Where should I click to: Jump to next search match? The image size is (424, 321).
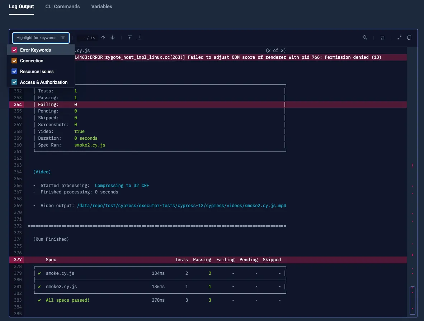pyautogui.click(x=112, y=37)
